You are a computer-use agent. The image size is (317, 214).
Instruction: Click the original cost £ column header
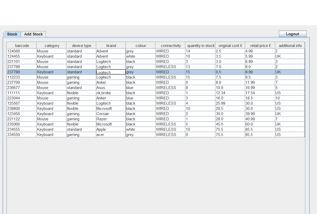click(230, 45)
